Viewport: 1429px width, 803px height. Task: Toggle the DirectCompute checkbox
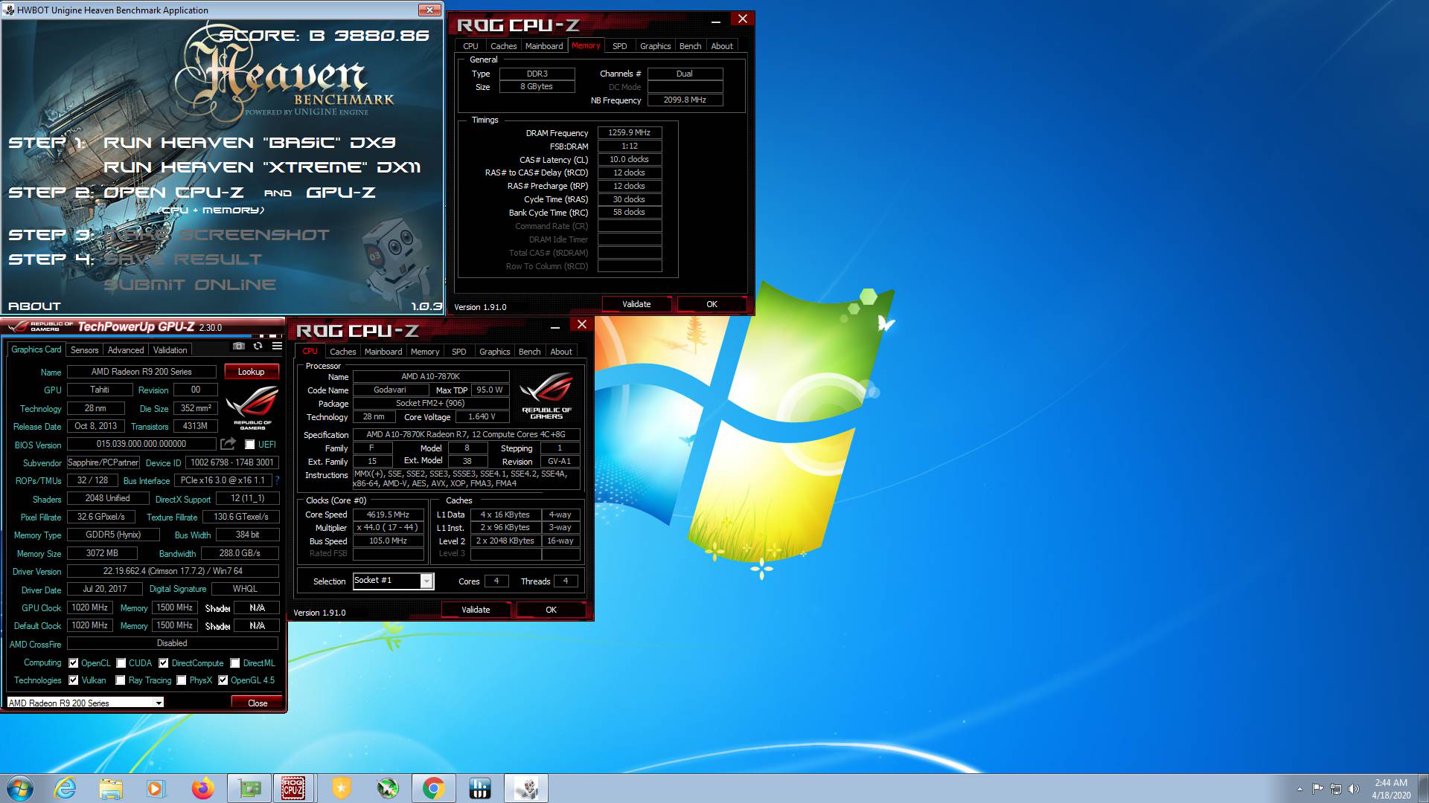[x=164, y=663]
